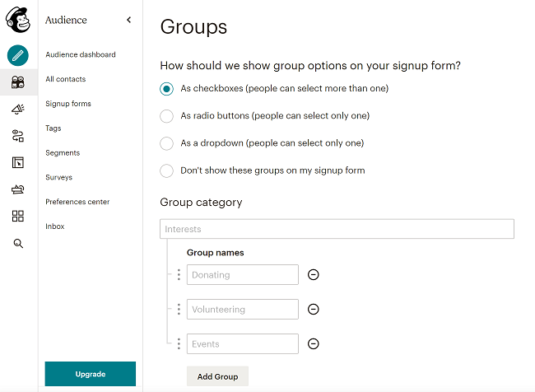Choose the 'As a dropdown' option
Viewport: 535px width, 392px height.
tap(167, 143)
